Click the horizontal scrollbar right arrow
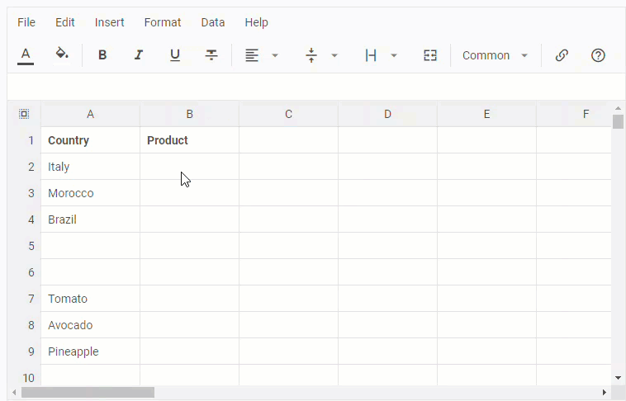Screen dimensions: 626x401 coord(605,392)
